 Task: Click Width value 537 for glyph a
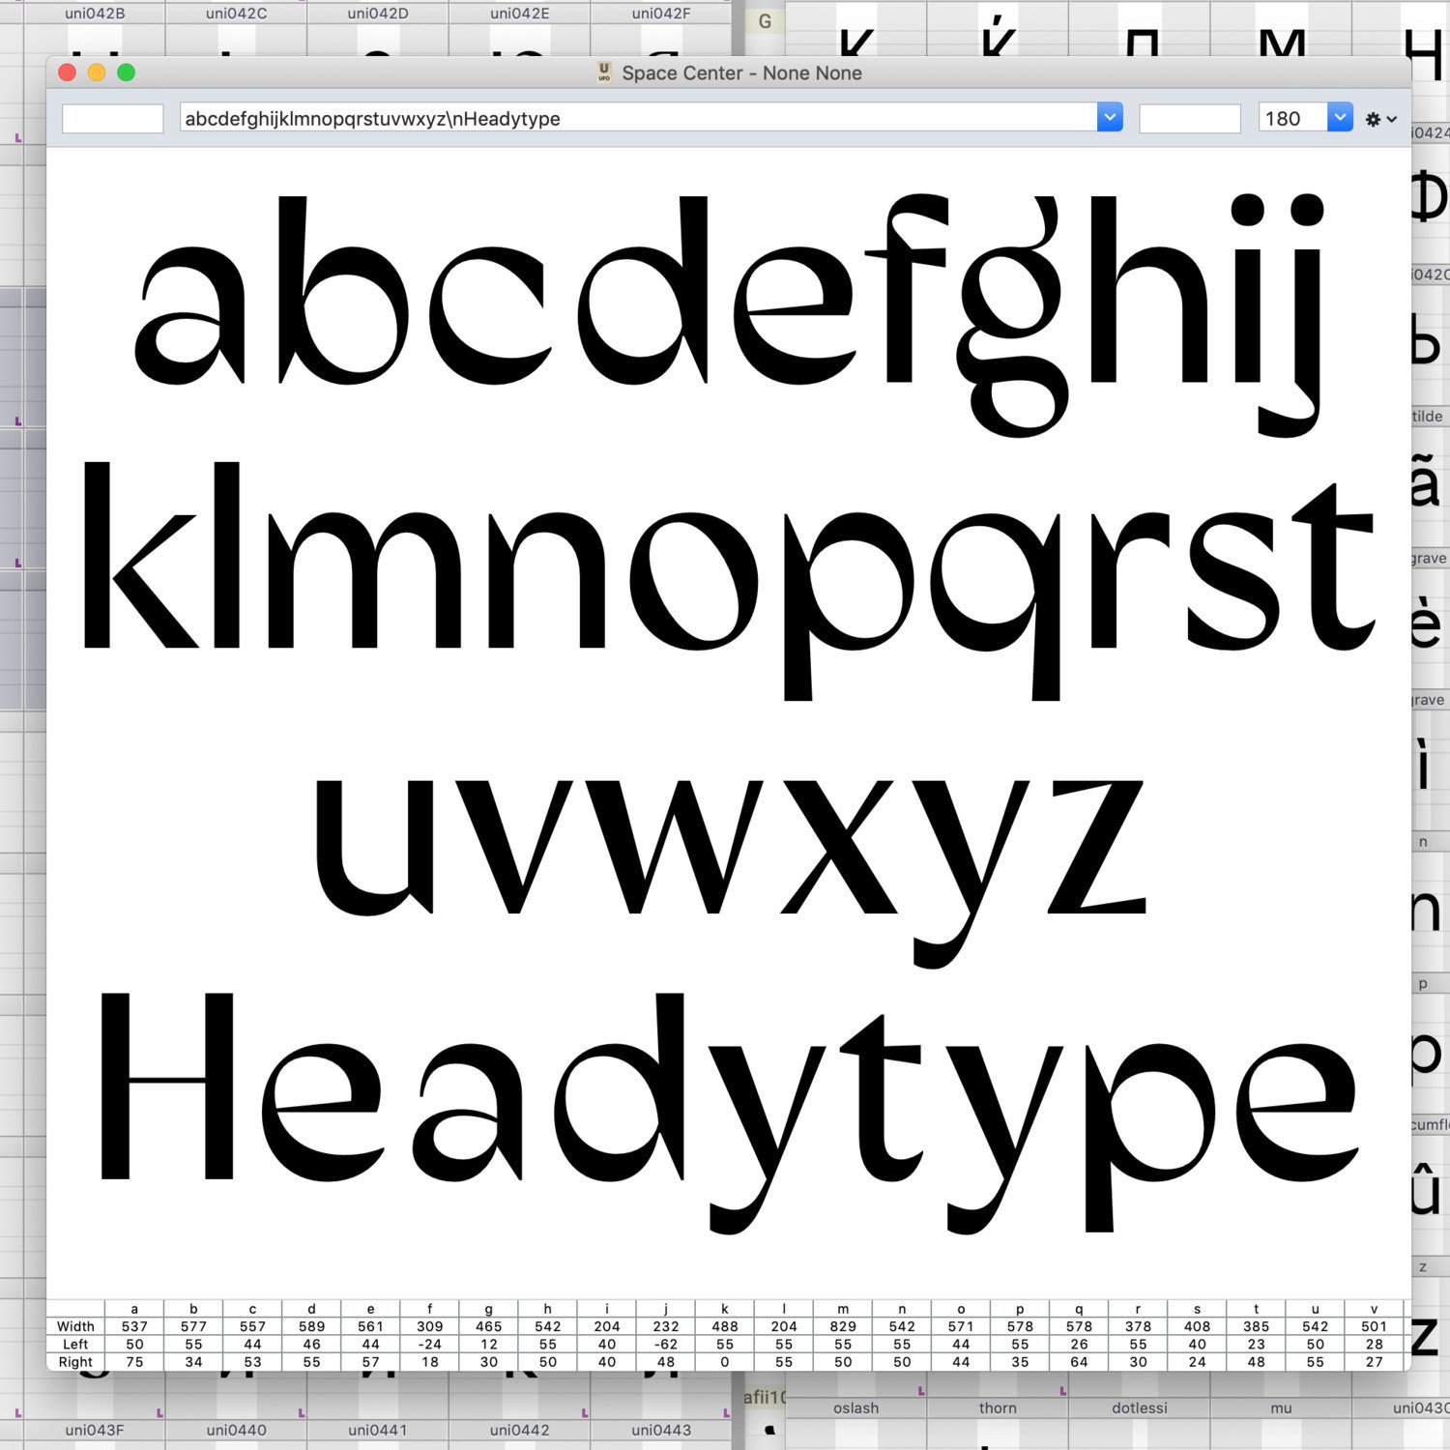click(x=134, y=1326)
